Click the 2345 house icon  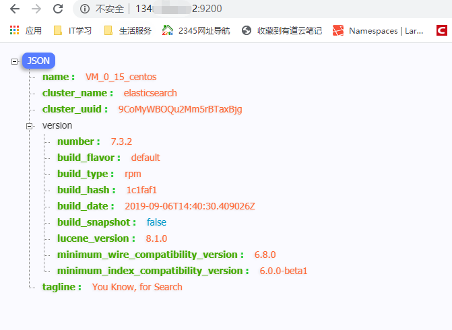tap(168, 30)
